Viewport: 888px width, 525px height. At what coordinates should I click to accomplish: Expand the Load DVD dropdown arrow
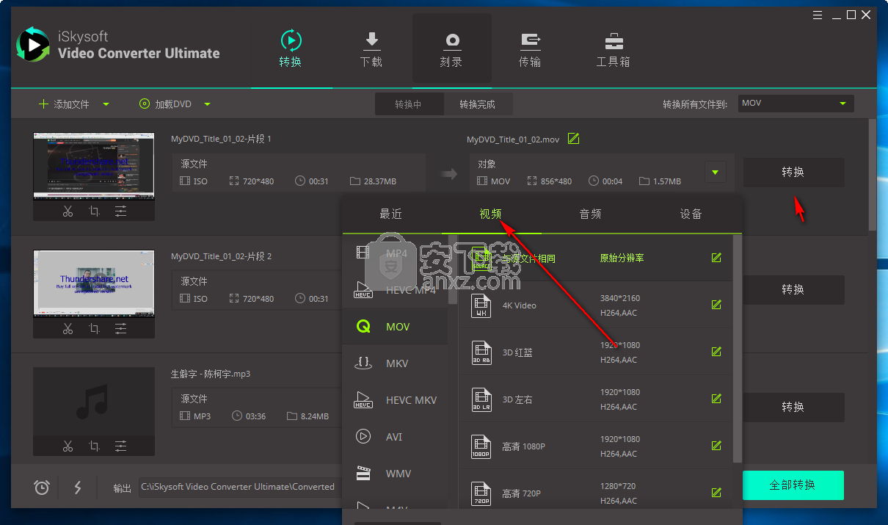coord(207,104)
